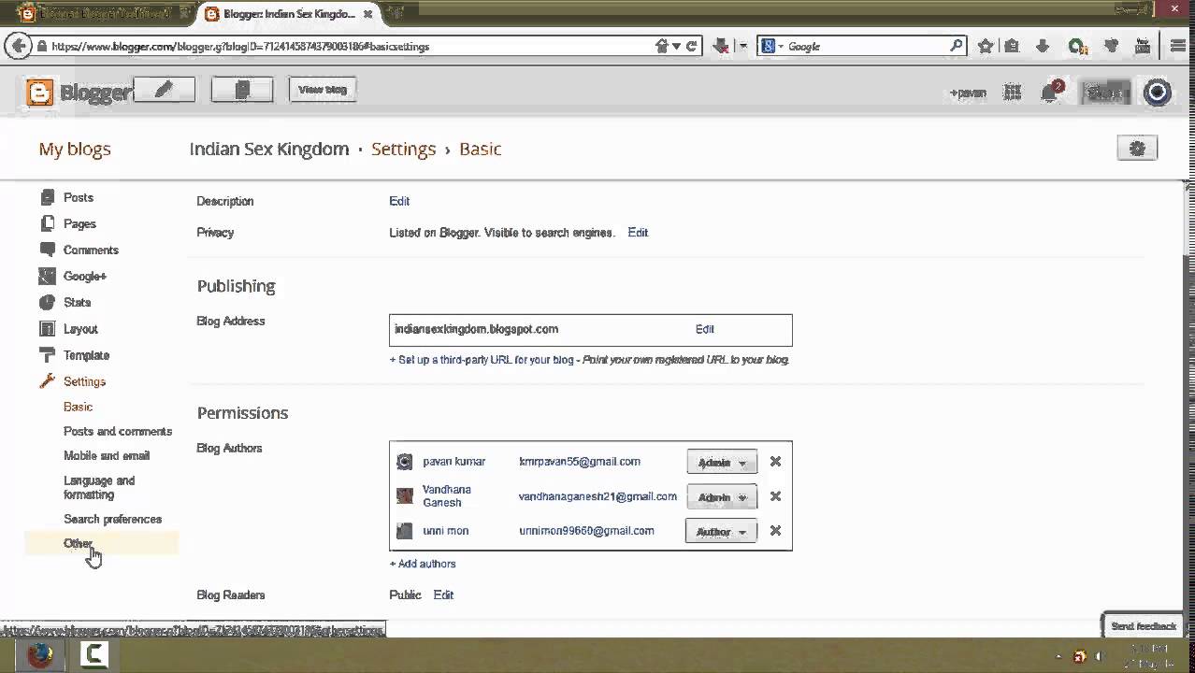
Task: Open Other settings in sidebar
Action: [x=78, y=543]
